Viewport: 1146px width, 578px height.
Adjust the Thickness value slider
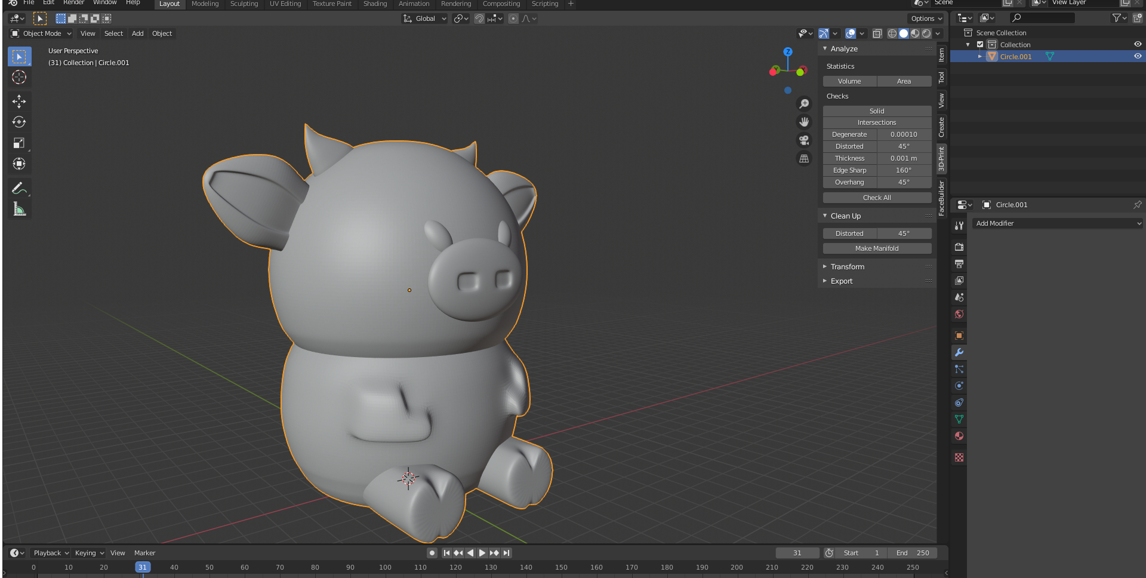coord(904,158)
